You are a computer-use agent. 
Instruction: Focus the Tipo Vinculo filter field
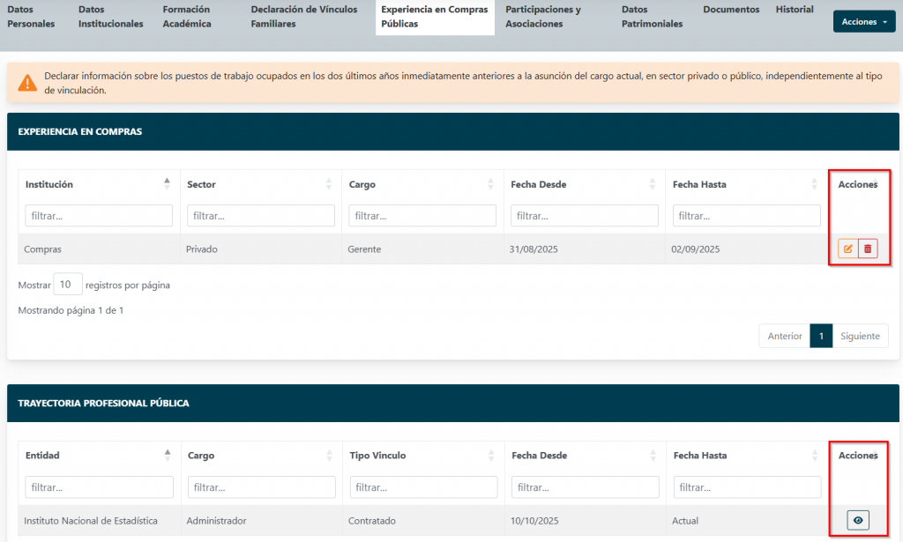[423, 487]
